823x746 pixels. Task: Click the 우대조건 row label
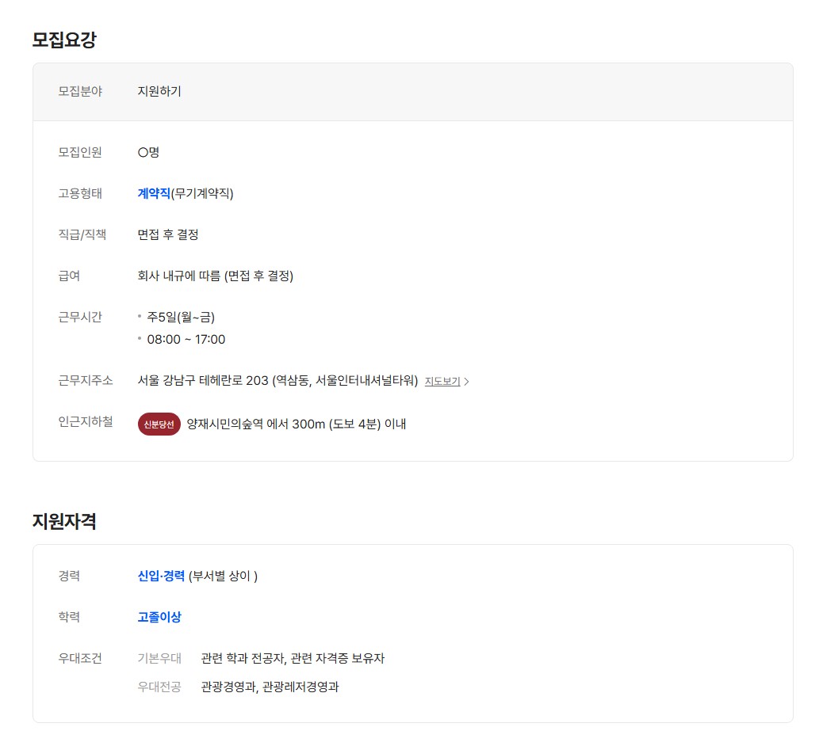tap(80, 658)
